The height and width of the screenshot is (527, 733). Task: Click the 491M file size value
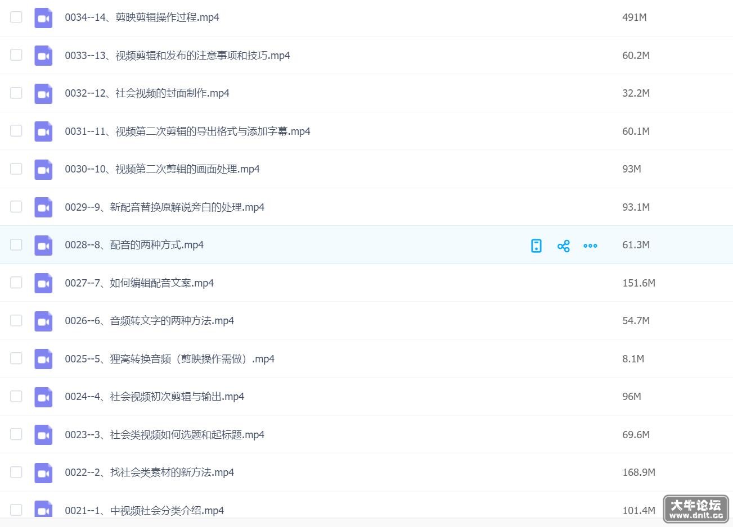pyautogui.click(x=634, y=17)
